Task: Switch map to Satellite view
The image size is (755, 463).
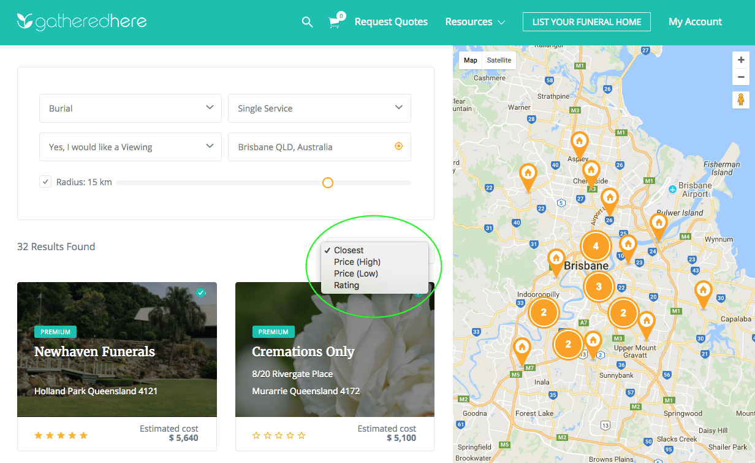Action: (x=499, y=60)
